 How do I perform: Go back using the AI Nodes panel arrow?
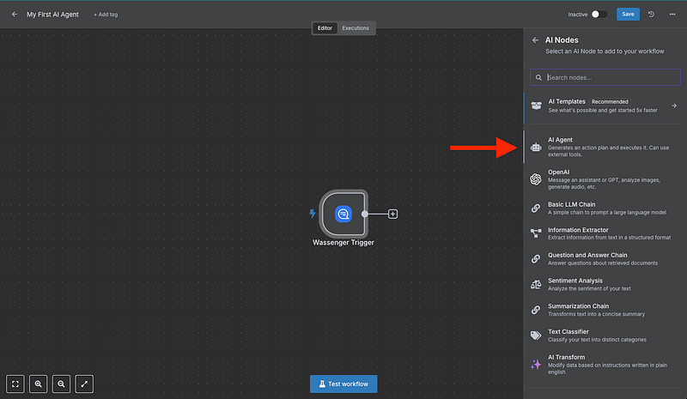535,40
